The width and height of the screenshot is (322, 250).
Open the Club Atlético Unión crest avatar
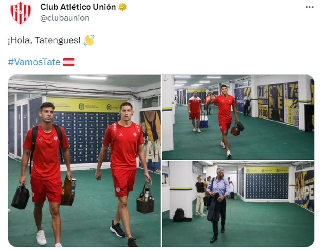click(x=21, y=13)
